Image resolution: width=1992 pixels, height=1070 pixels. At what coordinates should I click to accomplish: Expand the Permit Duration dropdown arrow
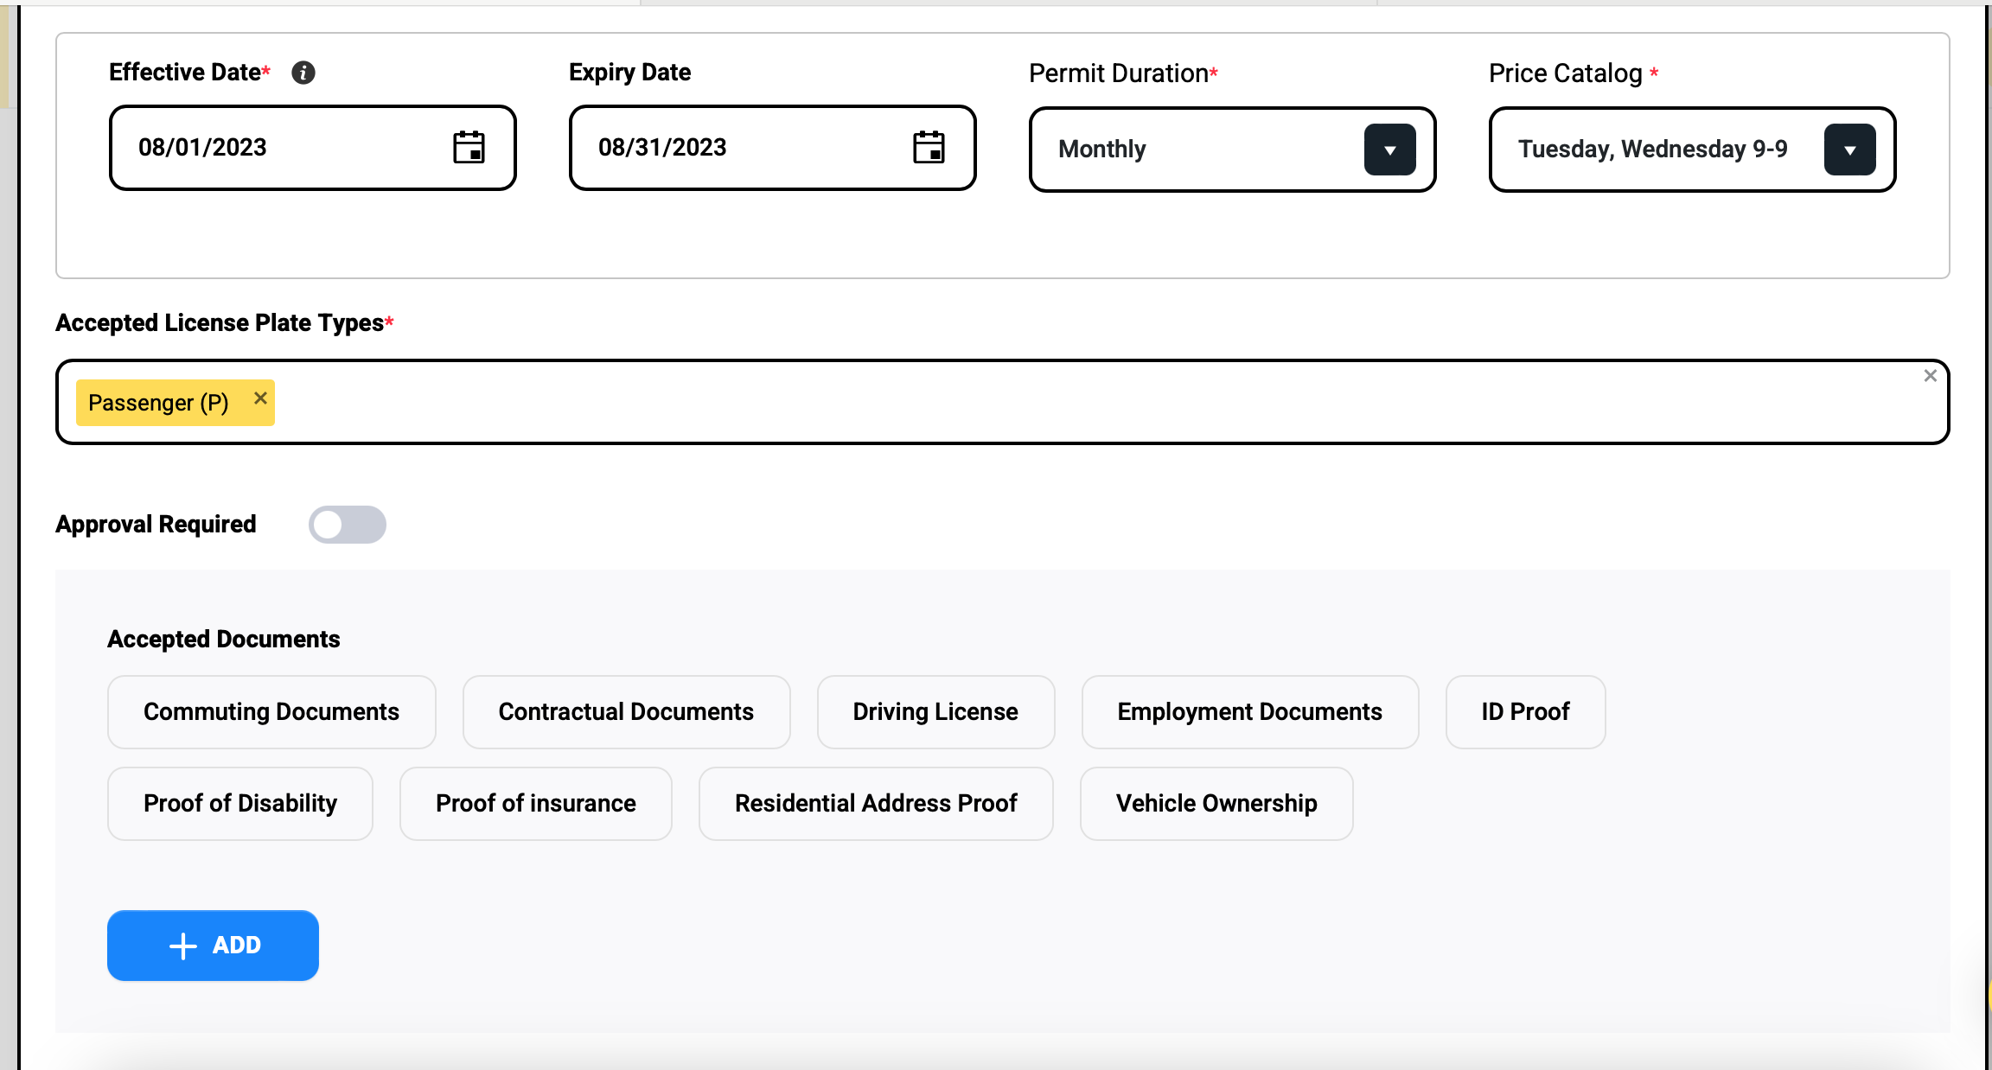click(x=1389, y=150)
